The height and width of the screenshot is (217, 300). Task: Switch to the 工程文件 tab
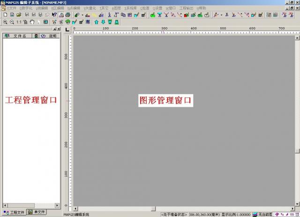[14, 212]
